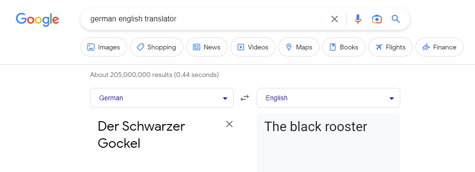Image resolution: width=475 pixels, height=172 pixels.
Task: Clear the German source text
Action: click(229, 124)
